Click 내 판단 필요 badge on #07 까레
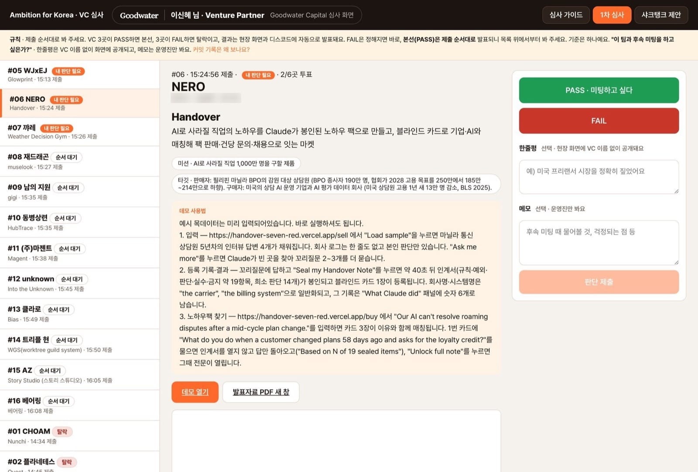The image size is (698, 472). (x=57, y=128)
